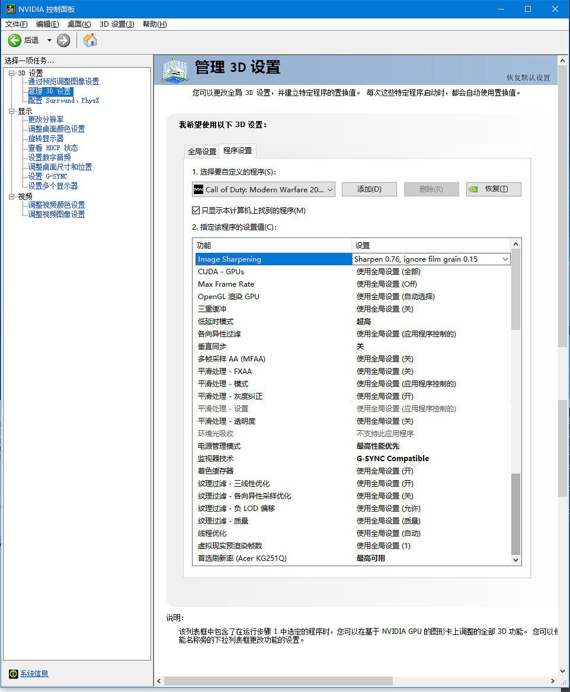This screenshot has width=570, height=692.
Task: Collapse the 3D 设置 tree node
Action: (12, 72)
